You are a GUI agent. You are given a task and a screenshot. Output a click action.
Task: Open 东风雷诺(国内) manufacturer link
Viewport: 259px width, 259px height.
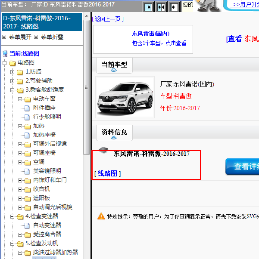150,34
